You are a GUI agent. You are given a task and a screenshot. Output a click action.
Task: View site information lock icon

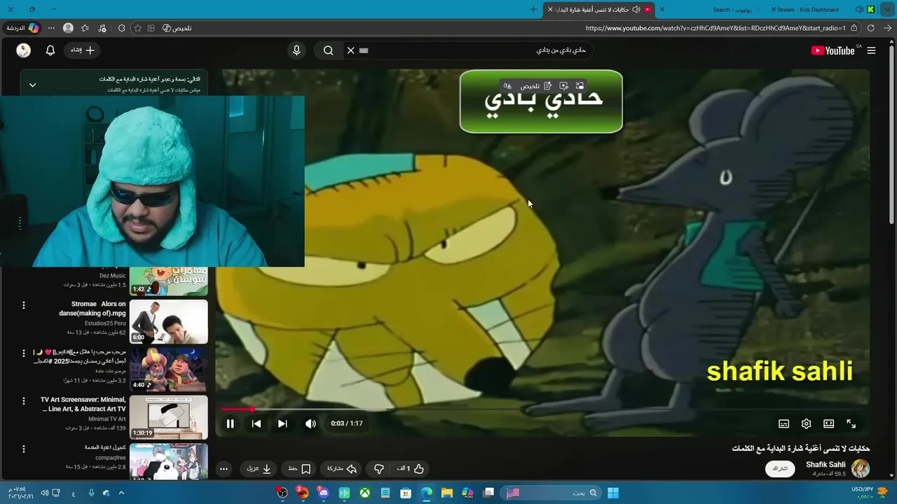pyautogui.click(x=854, y=28)
